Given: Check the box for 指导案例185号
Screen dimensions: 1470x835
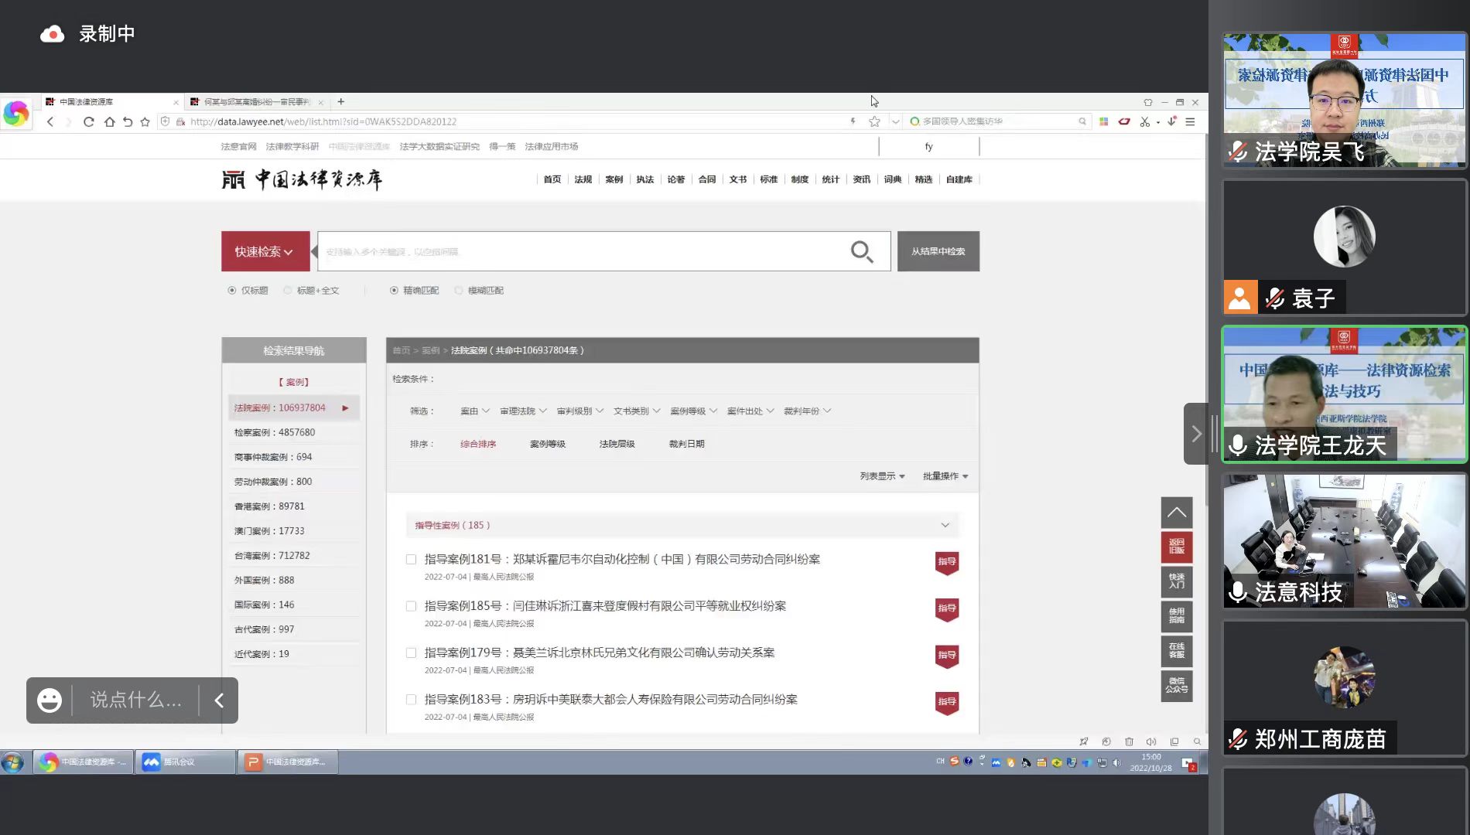Looking at the screenshot, I should pyautogui.click(x=411, y=606).
